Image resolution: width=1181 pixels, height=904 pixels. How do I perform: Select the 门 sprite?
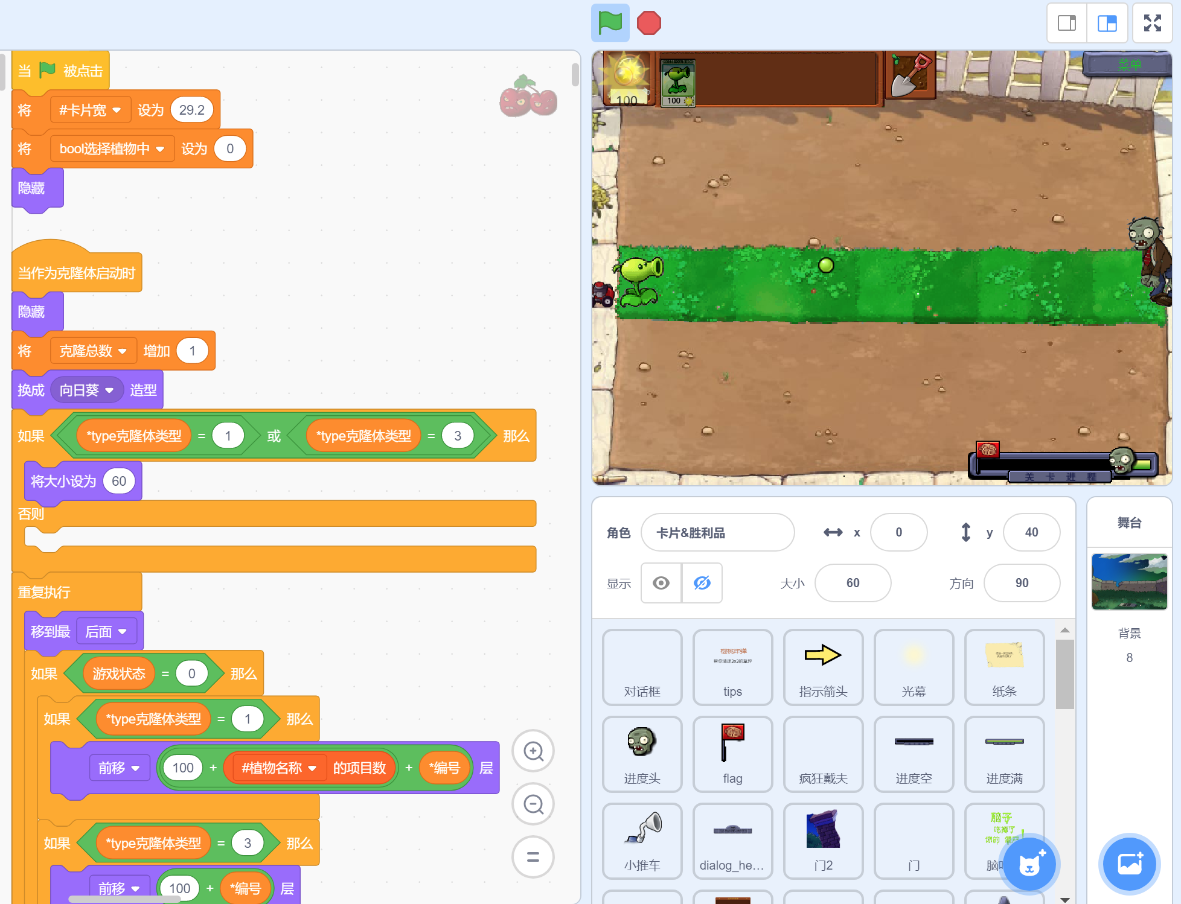[x=914, y=841]
